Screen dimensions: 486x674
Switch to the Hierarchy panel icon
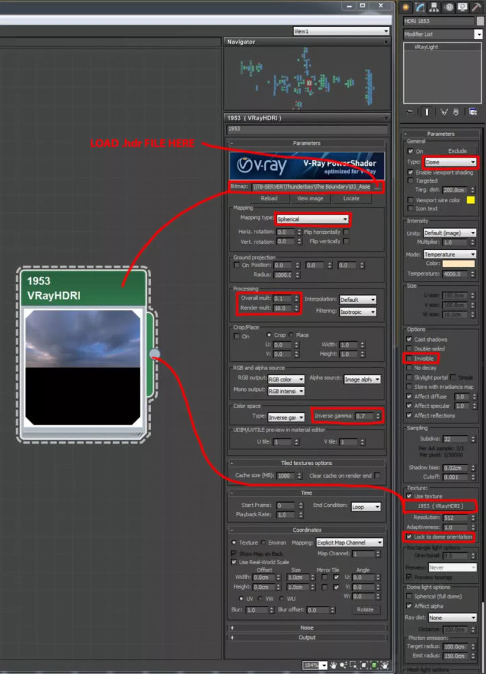coord(435,7)
